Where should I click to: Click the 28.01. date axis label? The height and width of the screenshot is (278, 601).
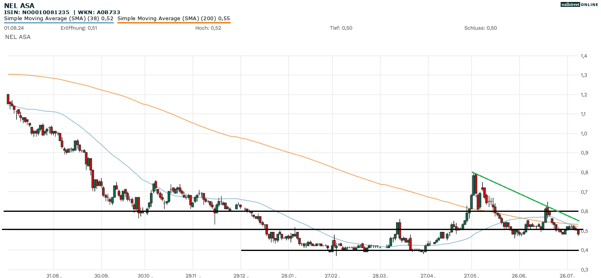tap(289, 275)
